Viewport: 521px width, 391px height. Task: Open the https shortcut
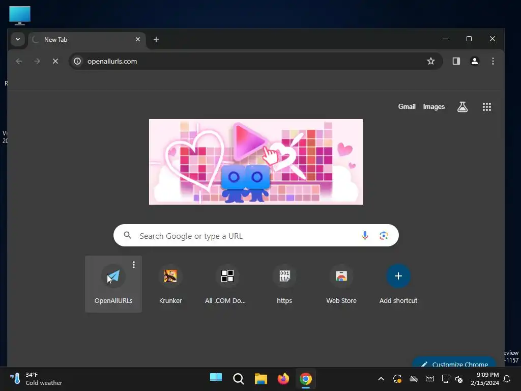[x=284, y=284]
